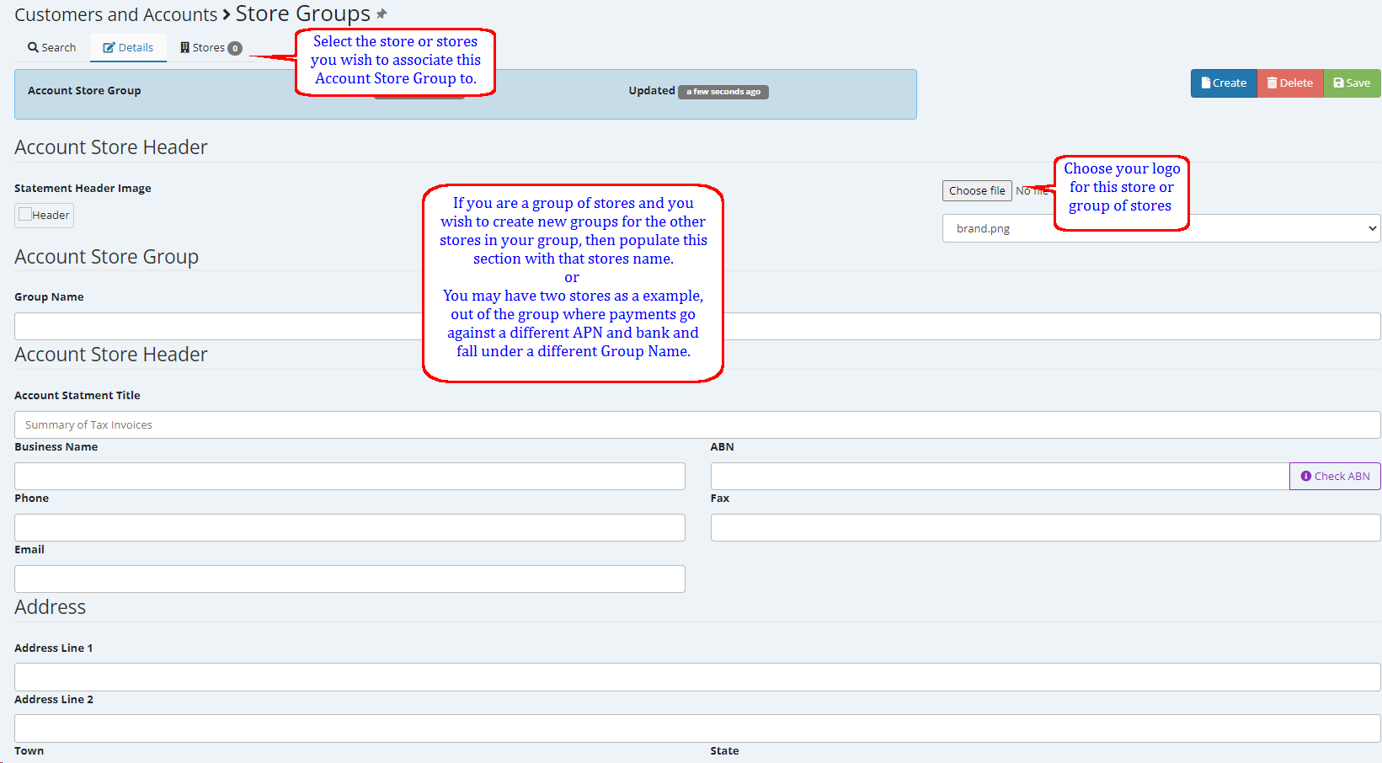Click the Check ABN button
1382x763 pixels.
pyautogui.click(x=1335, y=477)
